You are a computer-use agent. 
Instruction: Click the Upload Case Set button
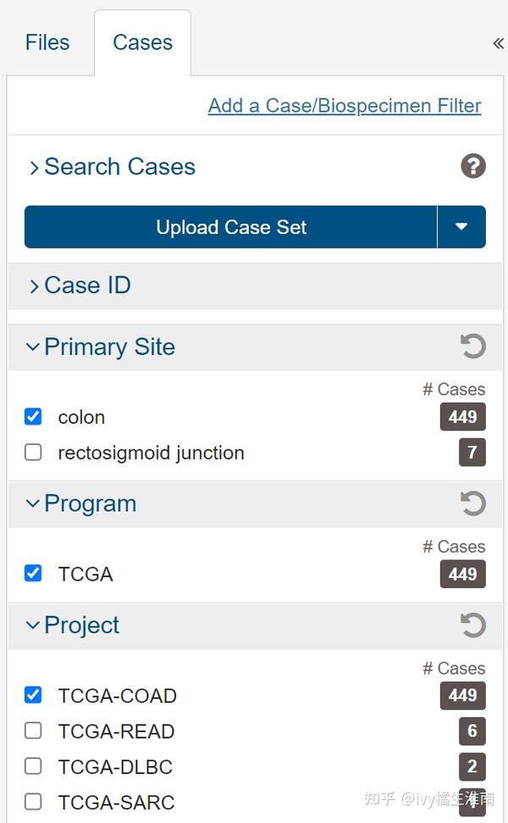(x=231, y=227)
